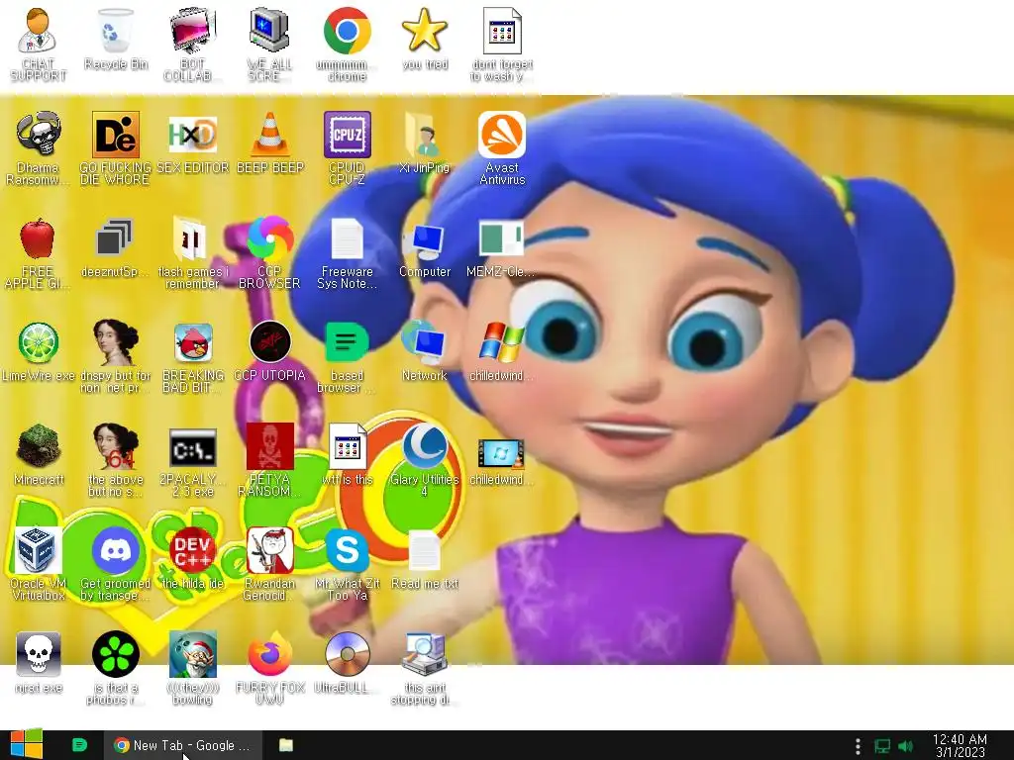Select the PETYA RANSOM... red skull icon
The image size is (1014, 760).
coord(269,460)
